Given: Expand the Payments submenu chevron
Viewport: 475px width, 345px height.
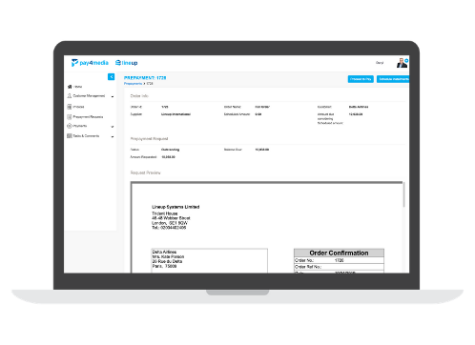Looking at the screenshot, I should click(113, 127).
